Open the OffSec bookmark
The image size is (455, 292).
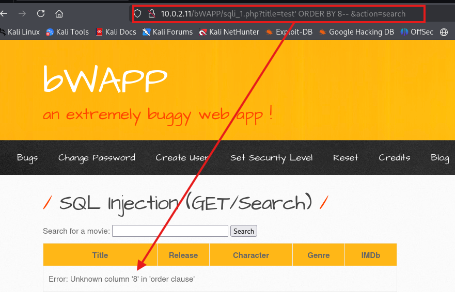[417, 32]
